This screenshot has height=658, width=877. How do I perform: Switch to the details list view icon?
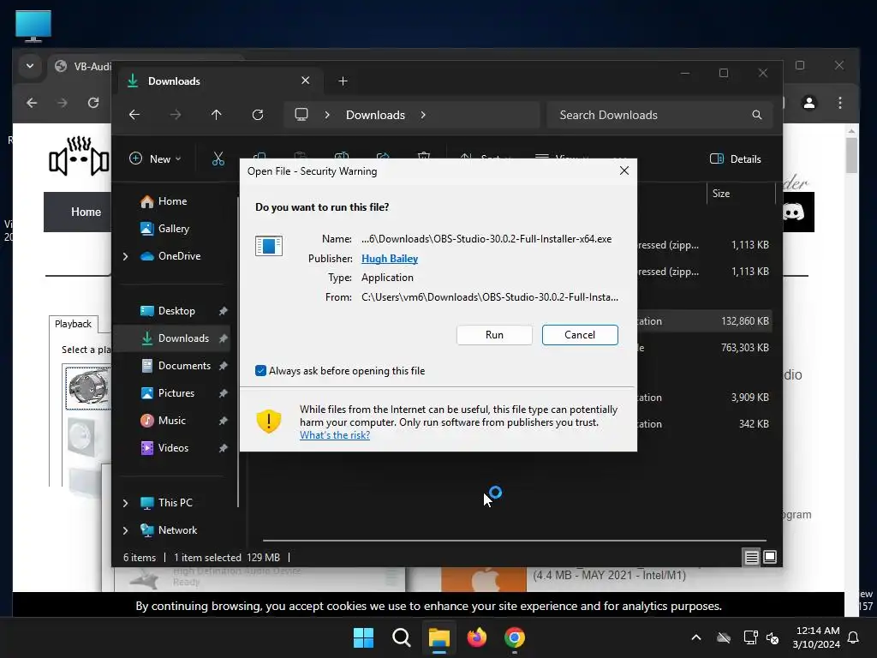pos(751,557)
